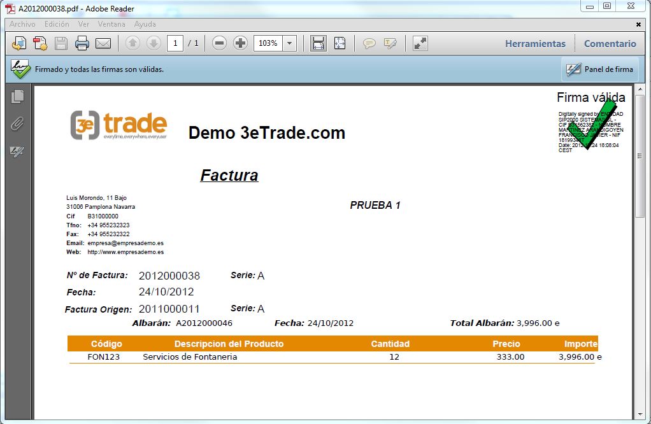The width and height of the screenshot is (651, 424).
Task: Click the vertical scrollbar thumb
Action: pyautogui.click(x=640, y=156)
